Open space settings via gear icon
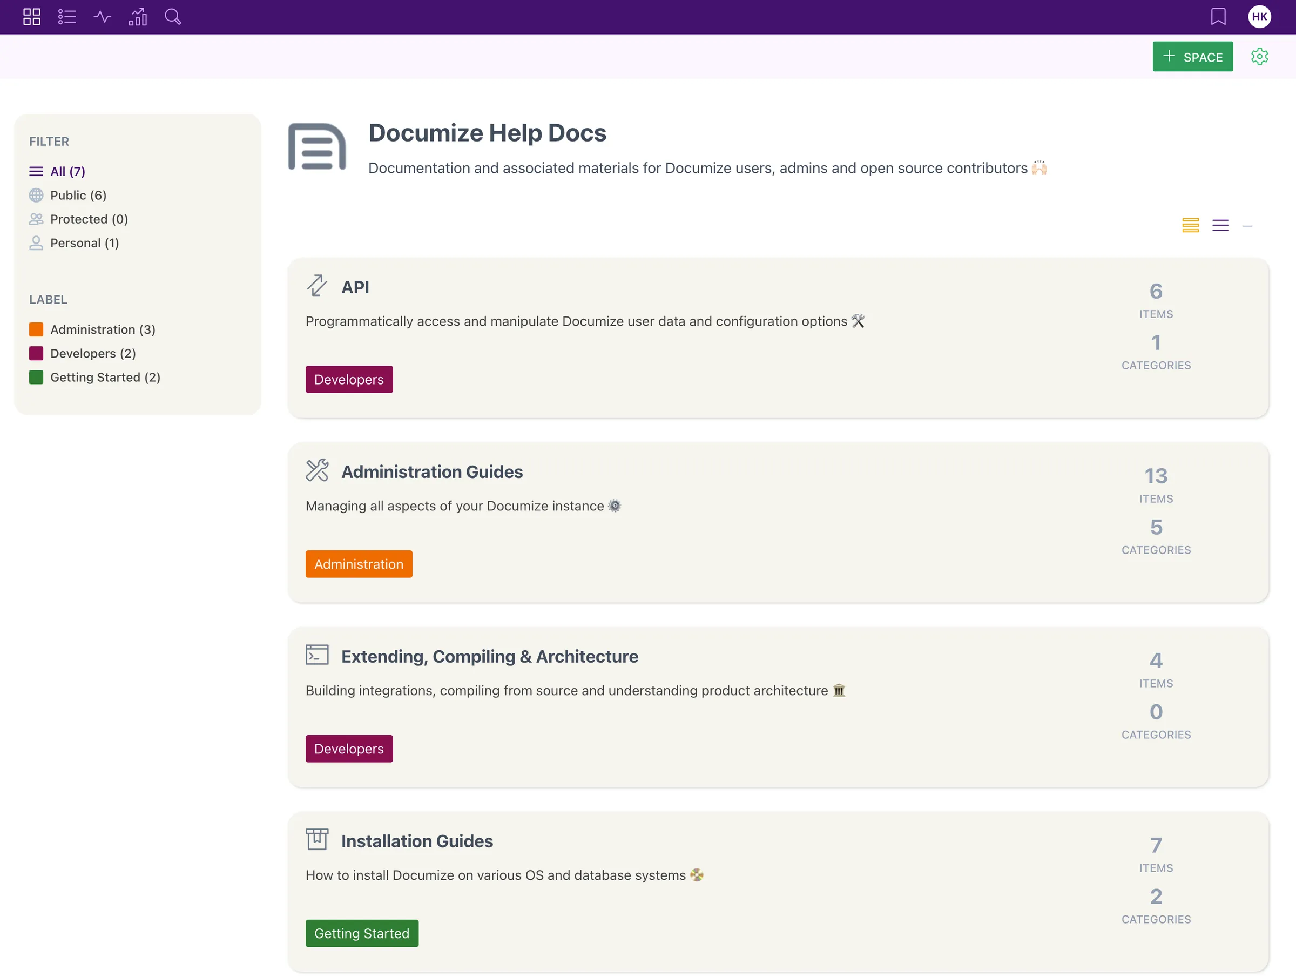The width and height of the screenshot is (1296, 977). pyautogui.click(x=1260, y=56)
